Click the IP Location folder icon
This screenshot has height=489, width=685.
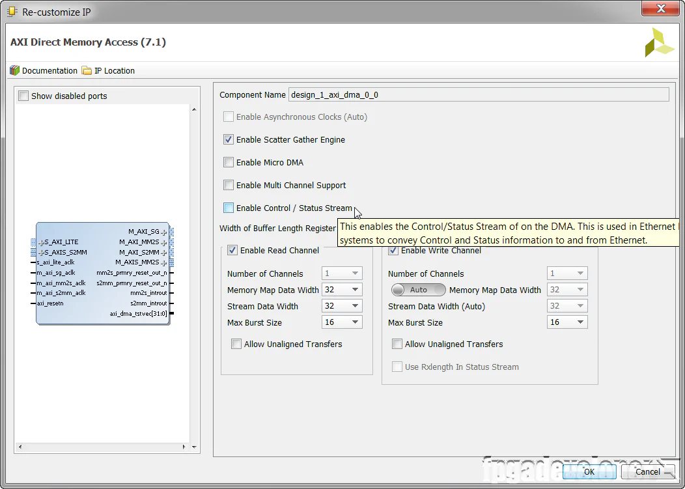tap(87, 70)
